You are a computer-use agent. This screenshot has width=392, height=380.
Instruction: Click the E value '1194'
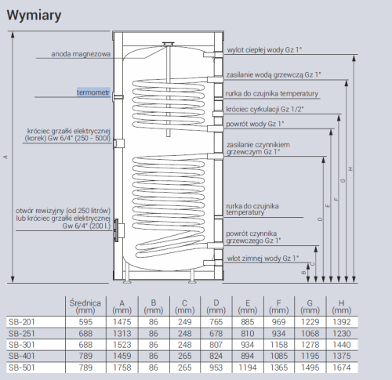coord(248,367)
